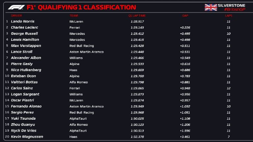Click the TEAM column header
This screenshot has width=253, height=142.
point(73,15)
